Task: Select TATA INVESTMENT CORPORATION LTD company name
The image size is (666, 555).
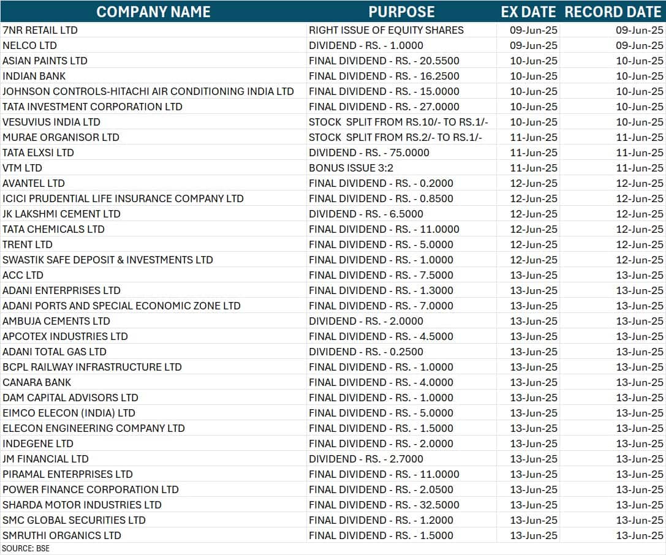Action: (93, 107)
